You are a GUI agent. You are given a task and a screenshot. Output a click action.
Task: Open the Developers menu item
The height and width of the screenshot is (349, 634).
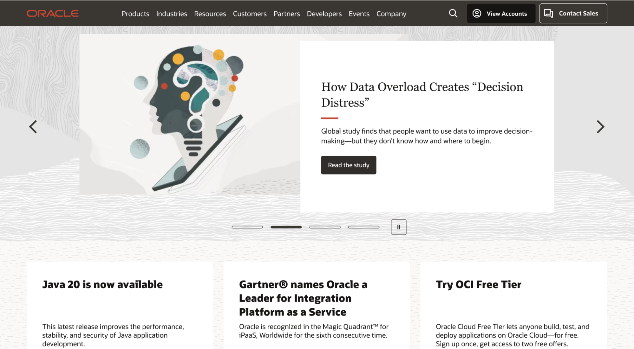tap(324, 13)
